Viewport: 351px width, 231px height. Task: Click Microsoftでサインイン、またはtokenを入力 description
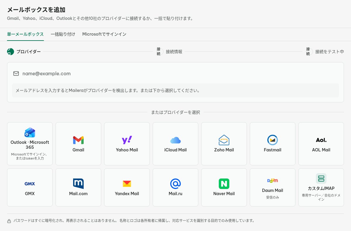(x=30, y=156)
